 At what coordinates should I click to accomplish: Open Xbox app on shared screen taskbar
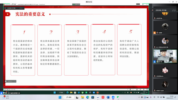82,92
